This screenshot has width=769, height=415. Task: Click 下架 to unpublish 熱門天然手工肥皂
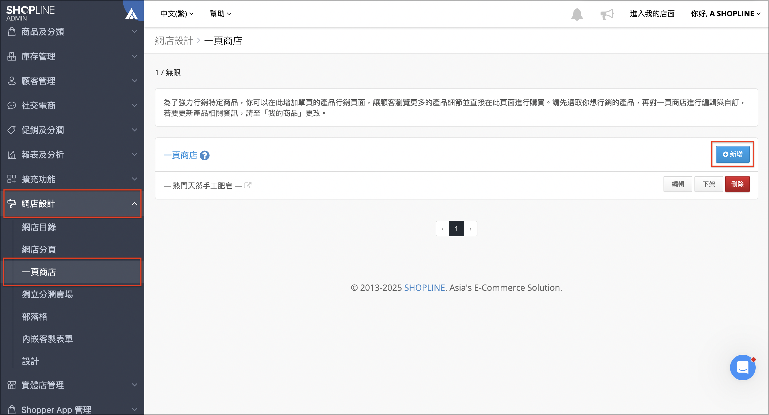(x=709, y=184)
